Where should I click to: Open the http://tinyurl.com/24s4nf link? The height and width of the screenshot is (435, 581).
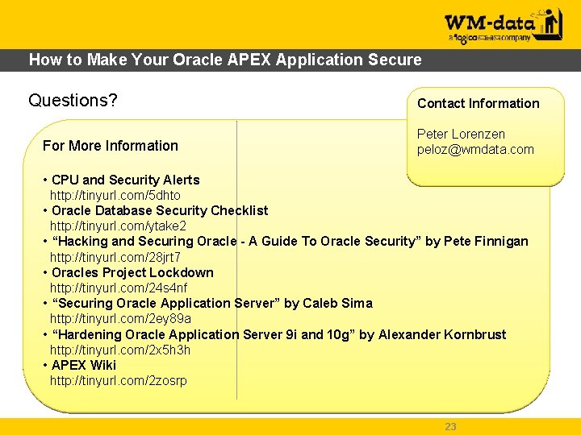tap(119, 288)
